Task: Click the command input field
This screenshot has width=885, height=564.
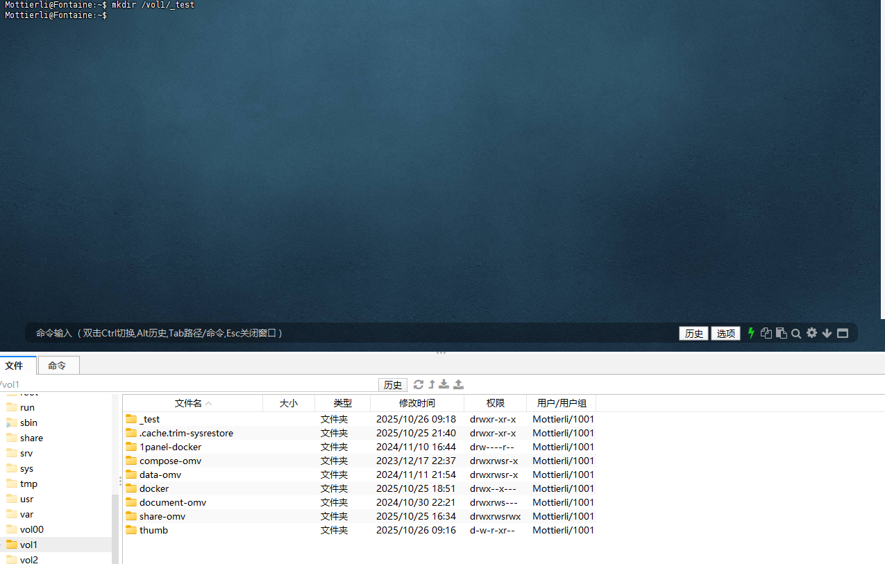Action: 347,333
